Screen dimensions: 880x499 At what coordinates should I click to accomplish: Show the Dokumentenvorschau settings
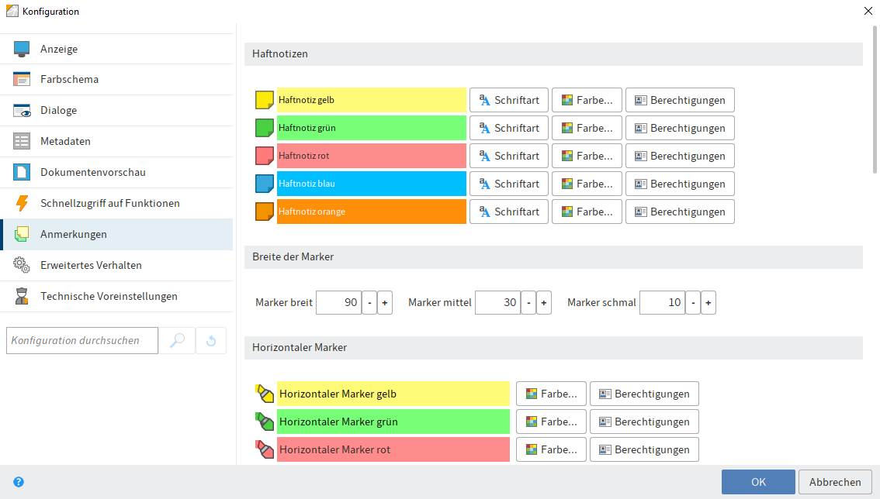click(116, 172)
